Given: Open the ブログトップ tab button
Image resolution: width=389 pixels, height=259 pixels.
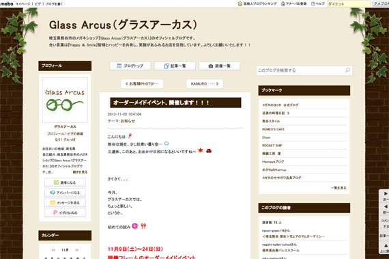Looking at the screenshot, I should click(x=130, y=66).
